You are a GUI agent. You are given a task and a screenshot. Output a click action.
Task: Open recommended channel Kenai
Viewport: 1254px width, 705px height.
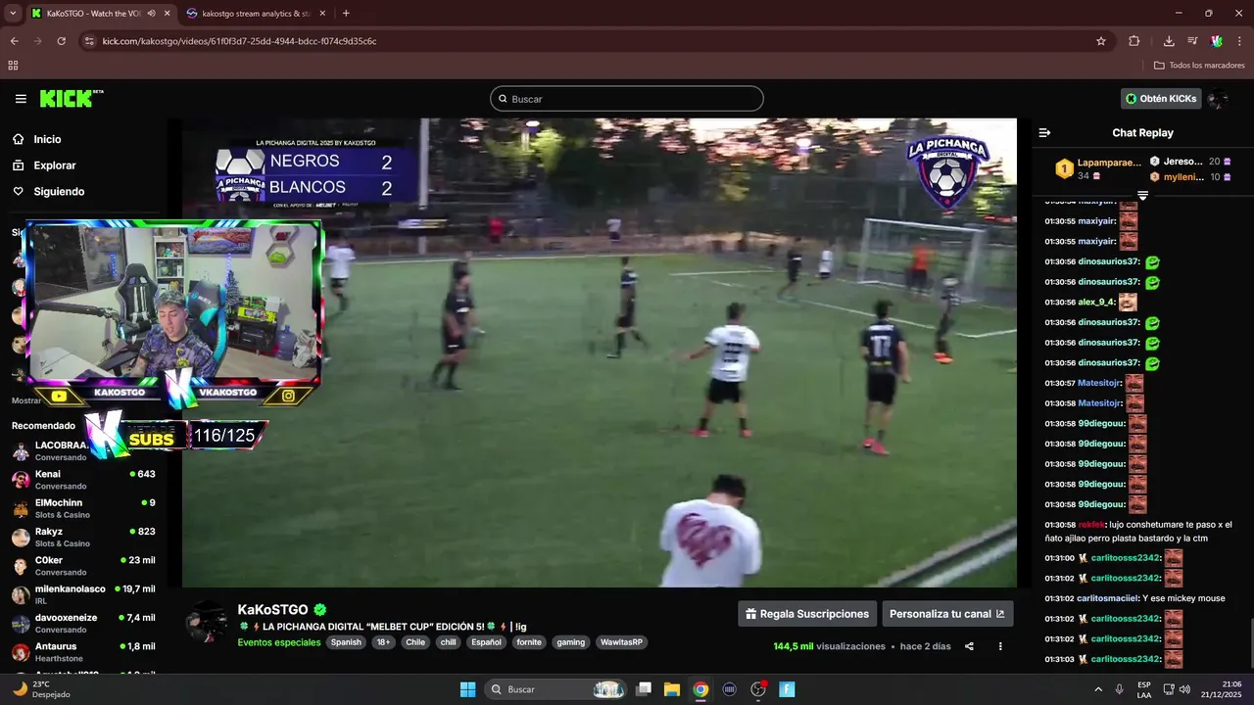[84, 479]
